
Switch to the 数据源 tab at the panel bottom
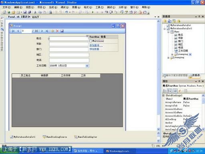(195, 76)
